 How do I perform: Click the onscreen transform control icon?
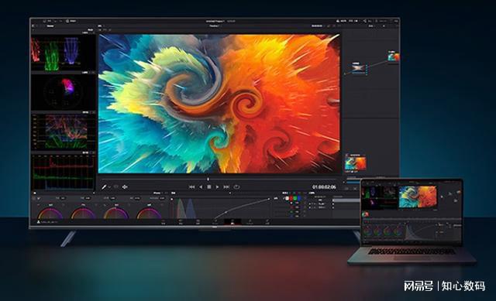click(x=125, y=187)
